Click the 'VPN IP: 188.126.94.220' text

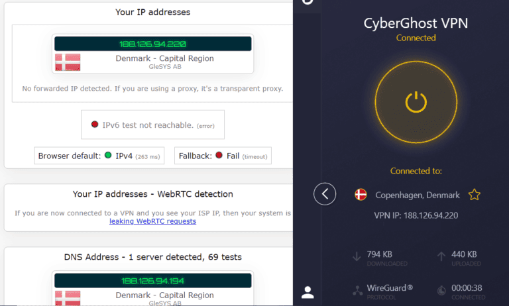coord(416,215)
